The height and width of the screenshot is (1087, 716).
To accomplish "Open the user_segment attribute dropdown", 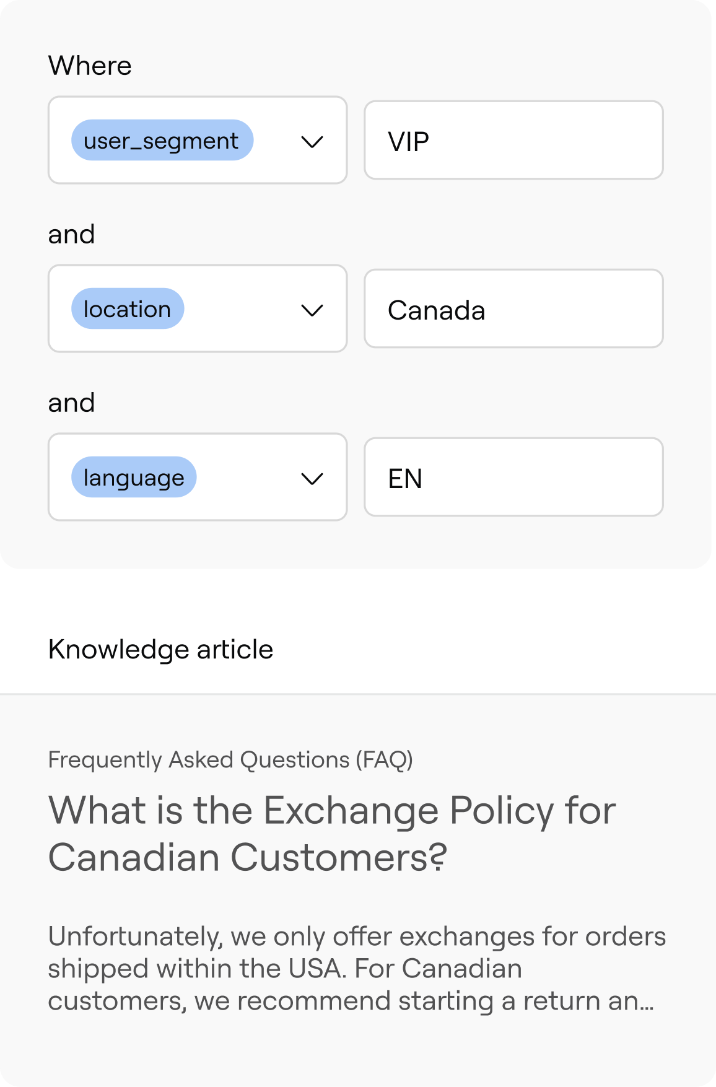I will click(x=273, y=141).
